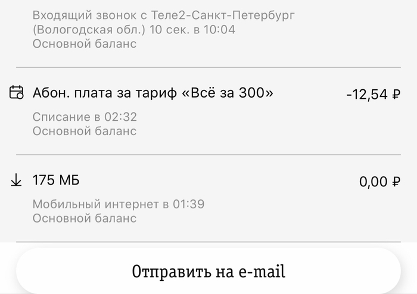417x294 pixels.
Task: Tap the «Списание в 02:32» detail line
Action: point(85,117)
